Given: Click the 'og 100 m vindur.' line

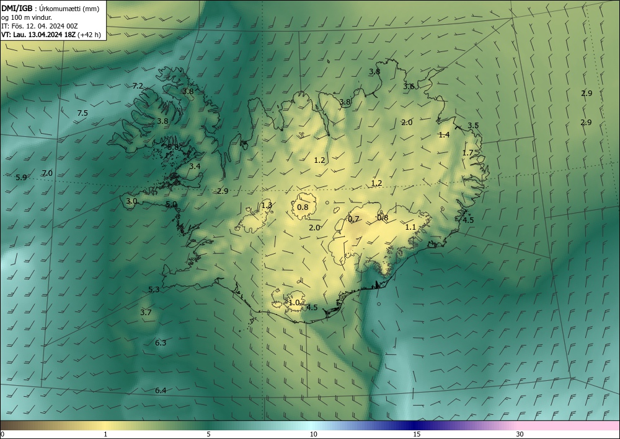Looking at the screenshot, I should tap(27, 17).
